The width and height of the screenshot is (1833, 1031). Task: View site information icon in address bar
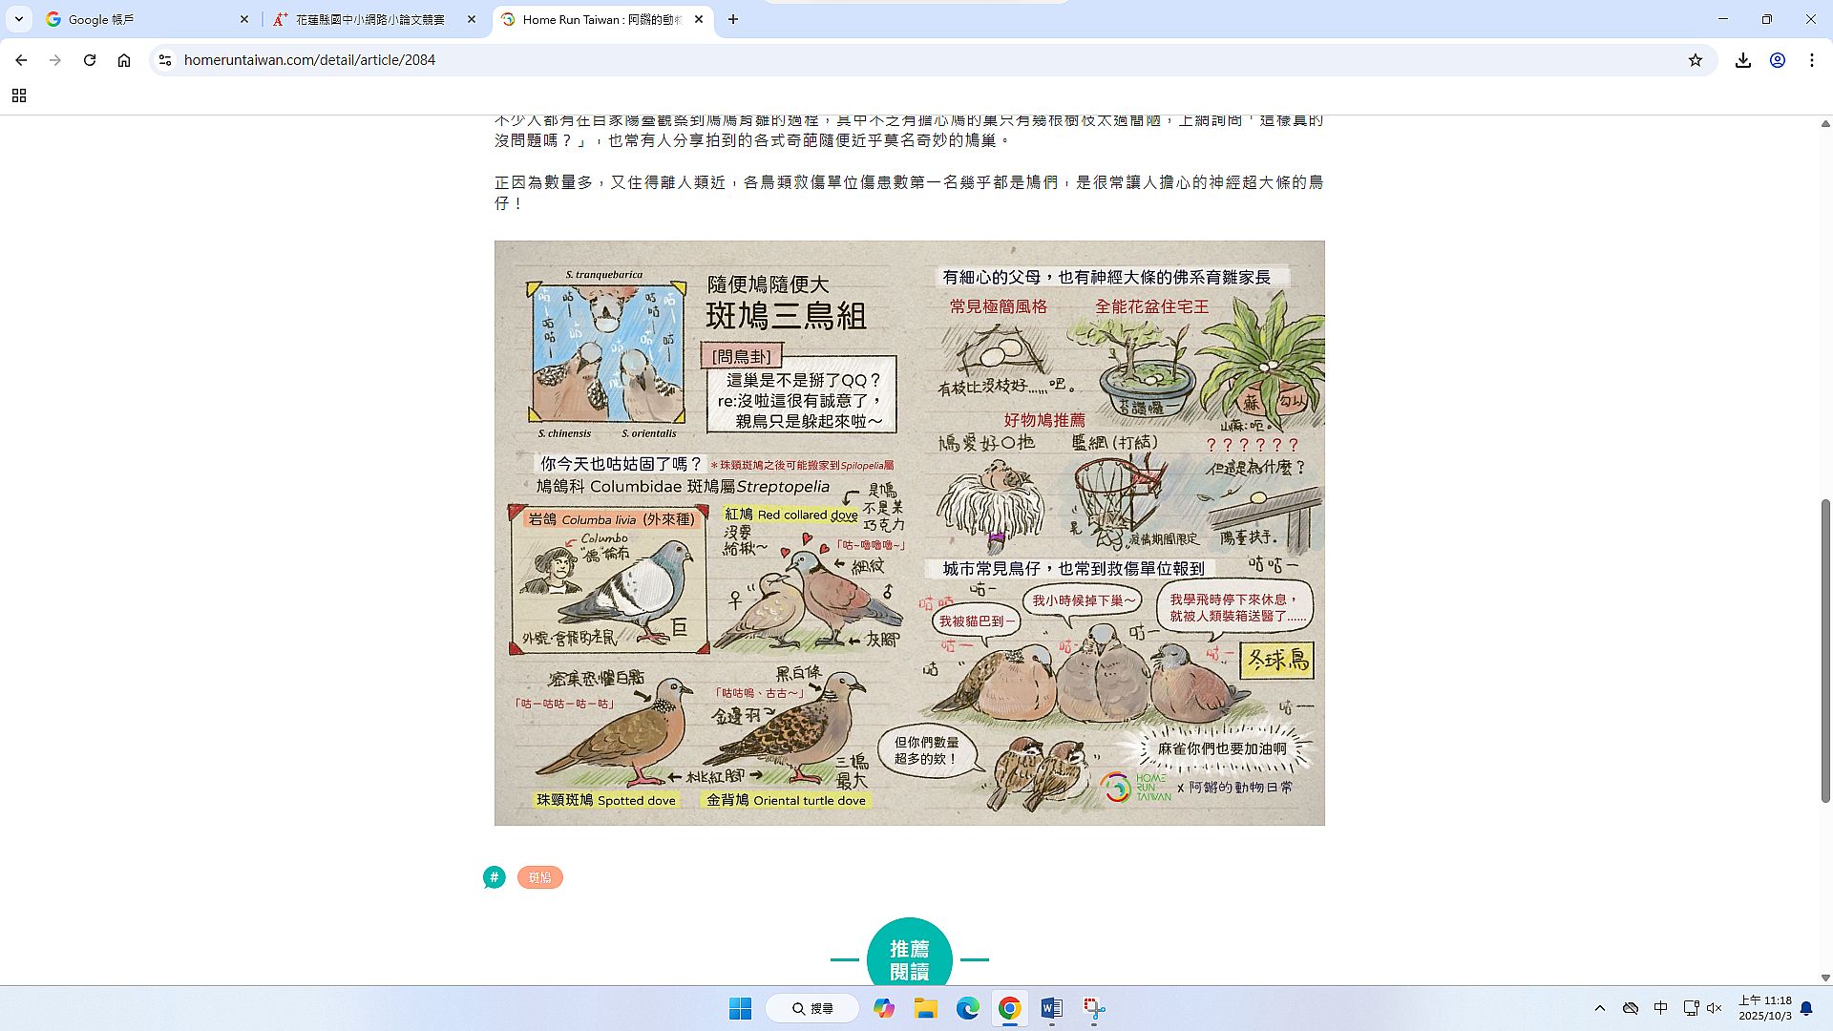[165, 60]
